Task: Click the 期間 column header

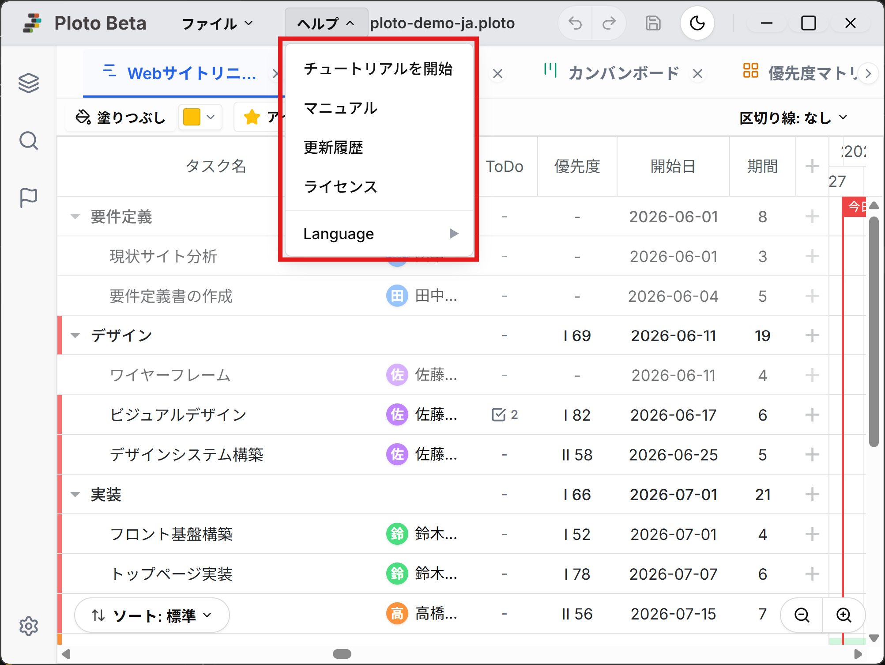Action: coord(762,166)
